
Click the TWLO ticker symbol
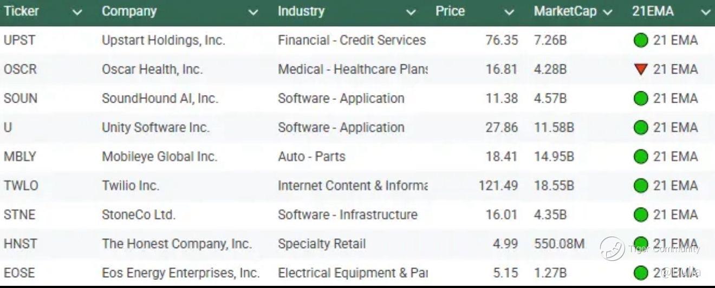point(21,186)
